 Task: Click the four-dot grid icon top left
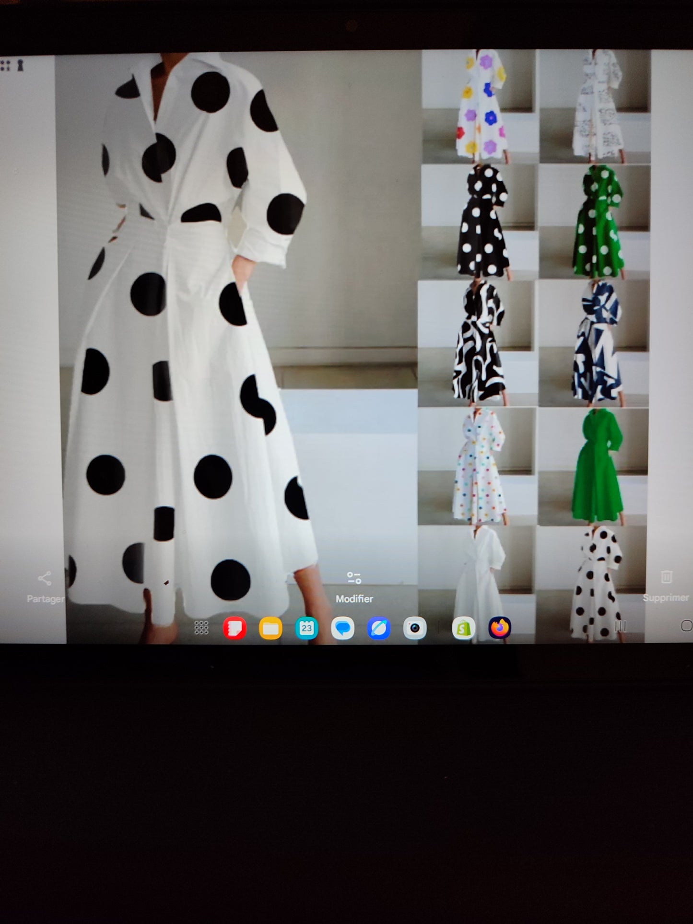[6, 66]
